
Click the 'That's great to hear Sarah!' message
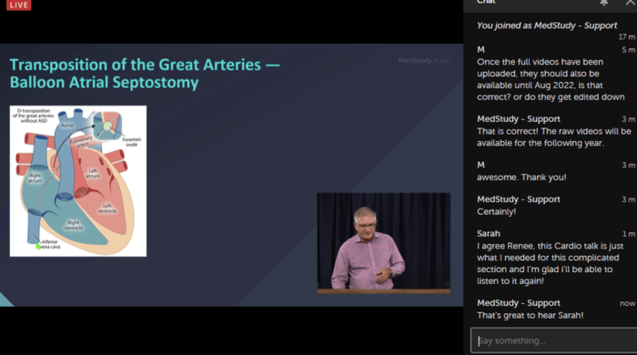531,315
